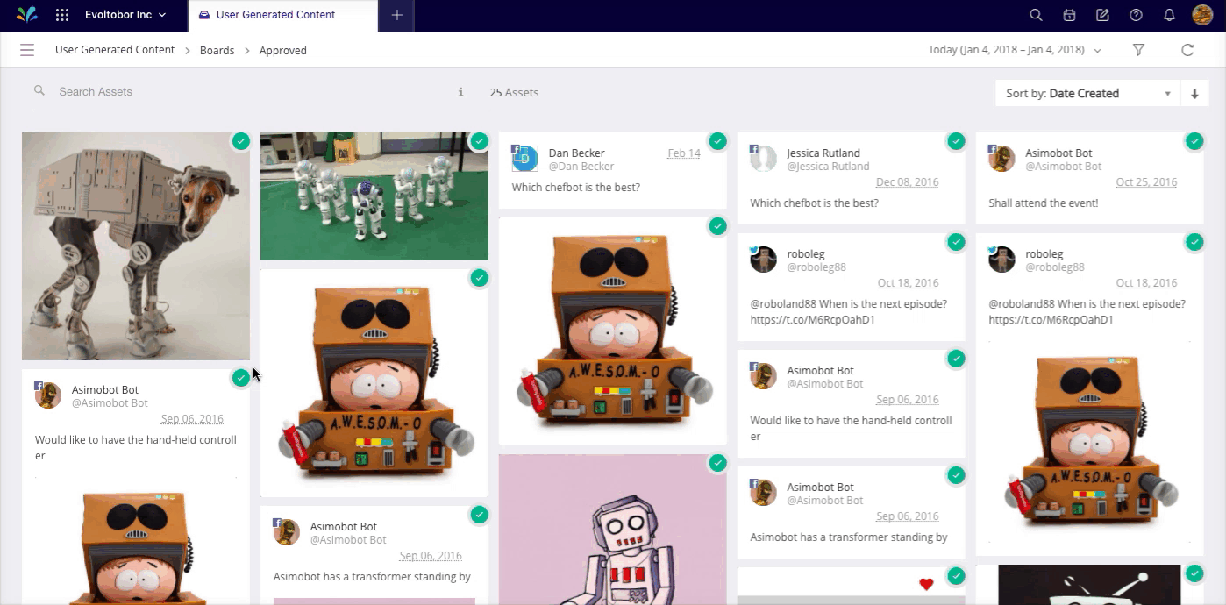Click the heart icon on bottom card
Viewport: 1226px width, 605px height.
(926, 584)
